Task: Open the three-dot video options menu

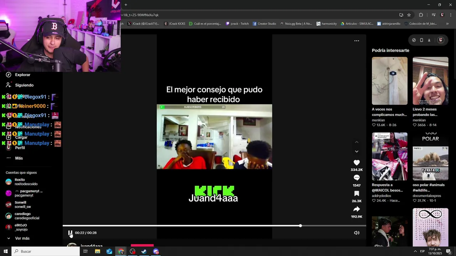Action: coord(357,41)
